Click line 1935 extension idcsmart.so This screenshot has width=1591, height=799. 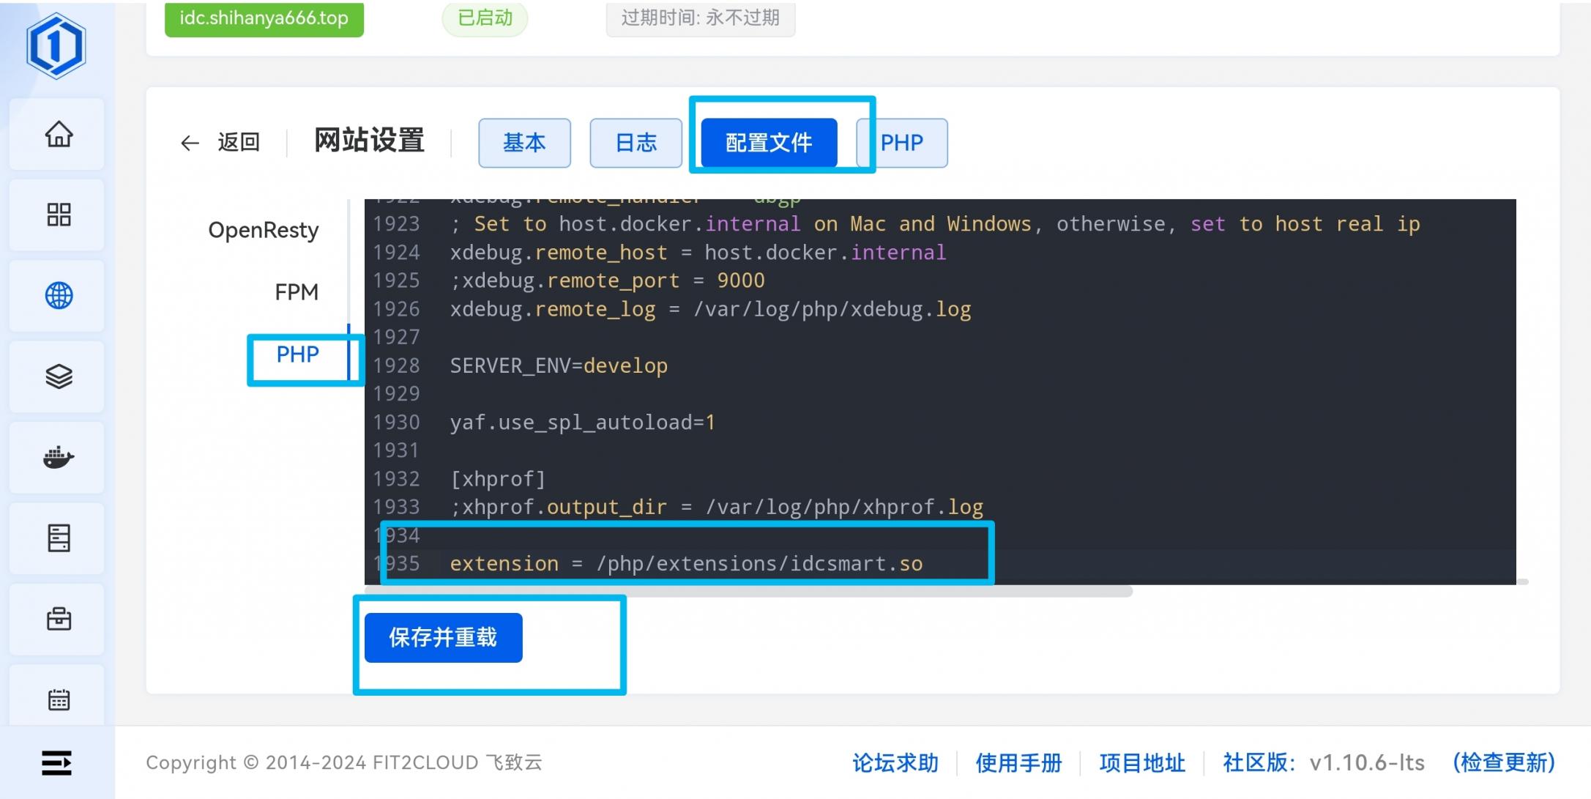click(686, 563)
